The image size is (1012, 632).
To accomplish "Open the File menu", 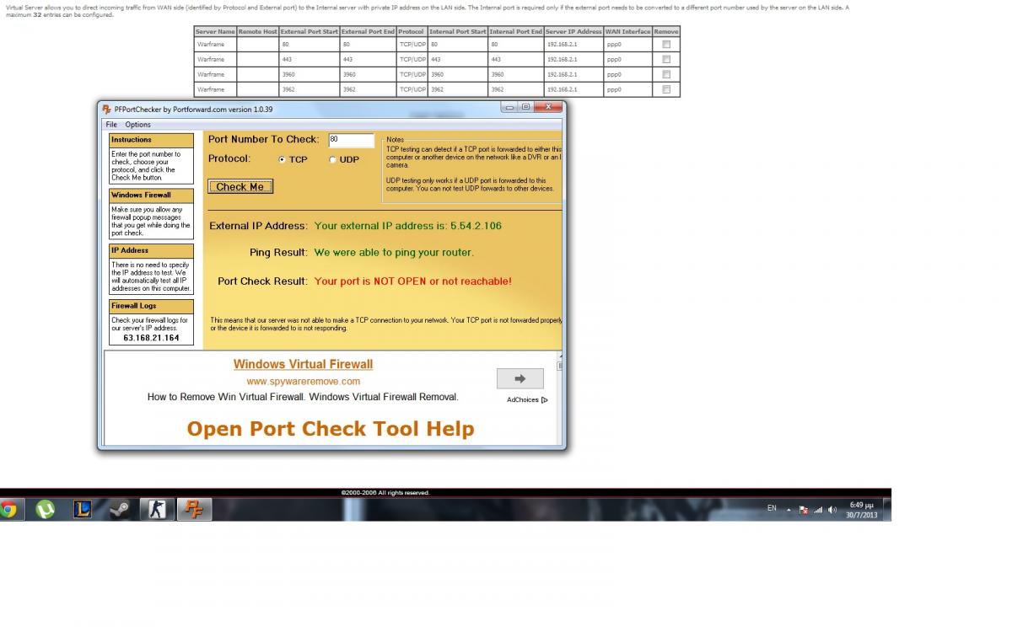I will coord(111,125).
